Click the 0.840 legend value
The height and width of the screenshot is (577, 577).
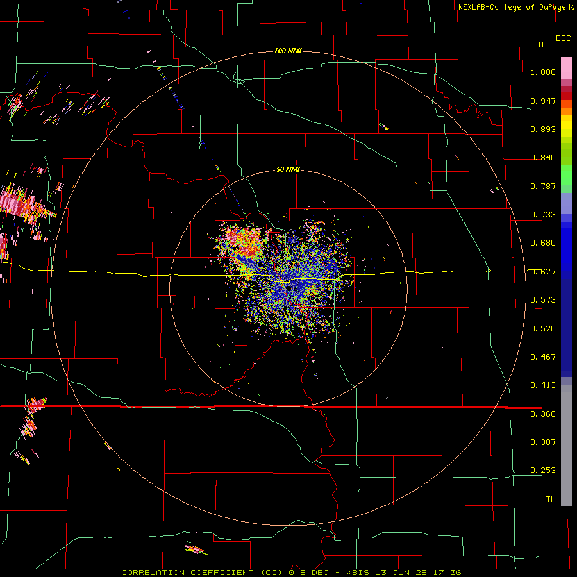click(x=543, y=158)
